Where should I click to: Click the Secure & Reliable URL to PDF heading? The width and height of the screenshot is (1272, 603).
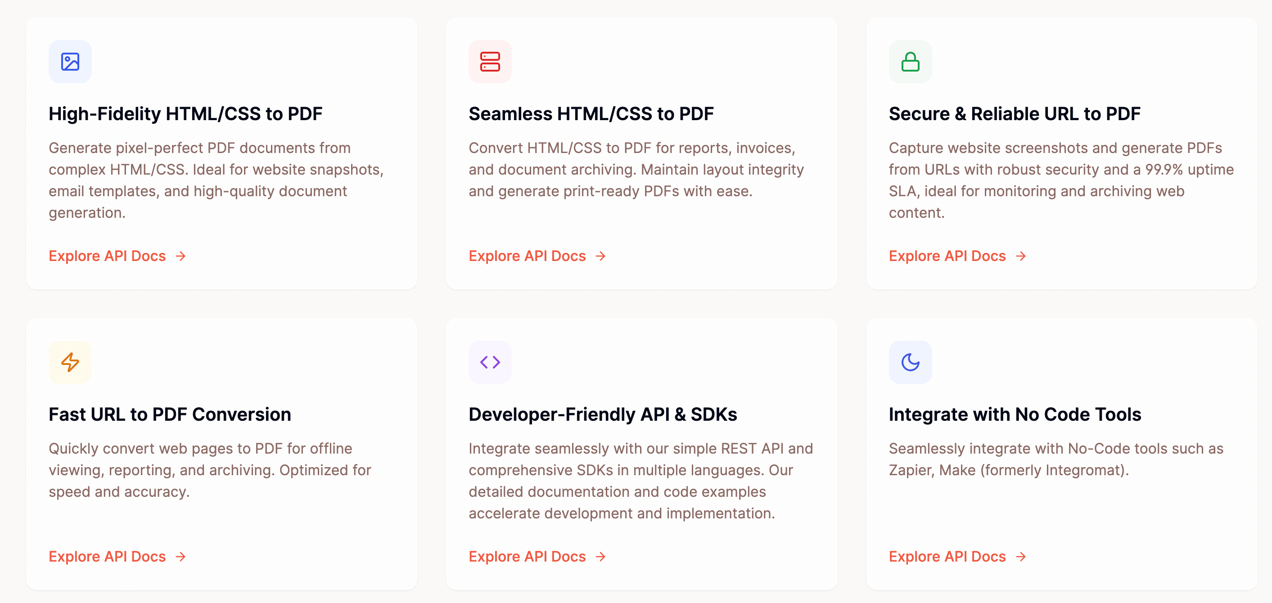point(1014,113)
